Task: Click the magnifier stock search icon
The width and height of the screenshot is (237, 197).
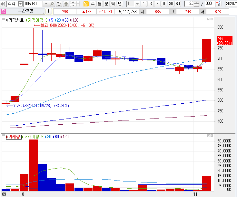Action: [x=52, y=4]
